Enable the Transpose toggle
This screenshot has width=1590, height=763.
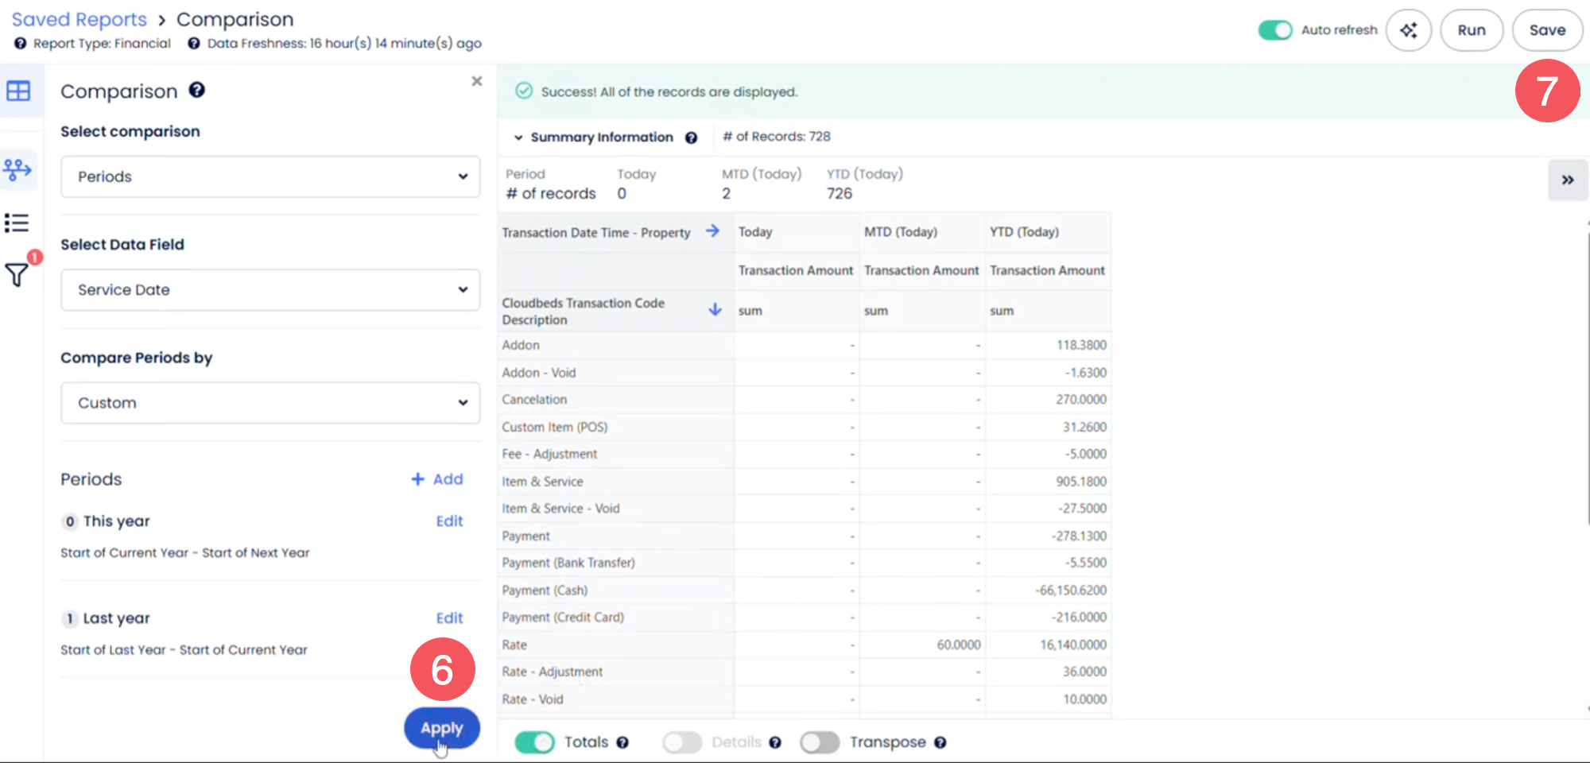[x=820, y=742]
